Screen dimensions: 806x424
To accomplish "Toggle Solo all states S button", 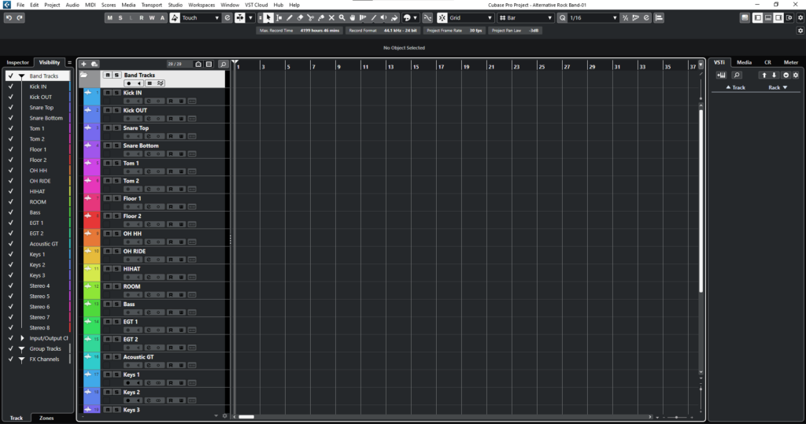I will [x=120, y=18].
